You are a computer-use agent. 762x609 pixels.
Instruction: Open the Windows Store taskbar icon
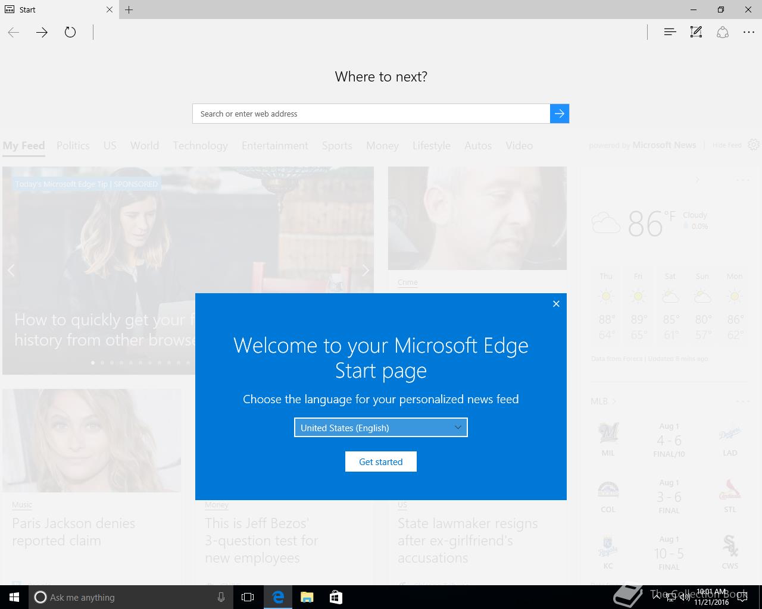tap(336, 597)
